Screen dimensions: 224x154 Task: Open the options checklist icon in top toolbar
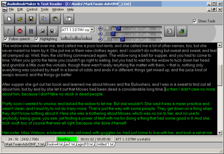[x=69, y=19]
